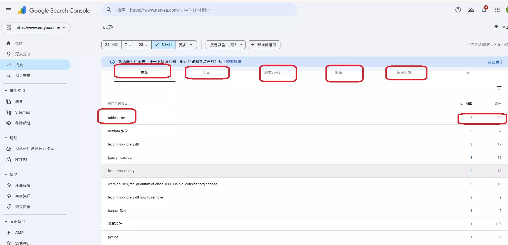Select the Sitemap section in sidebar
Screen dimensions: 508x245
(x=23, y=112)
